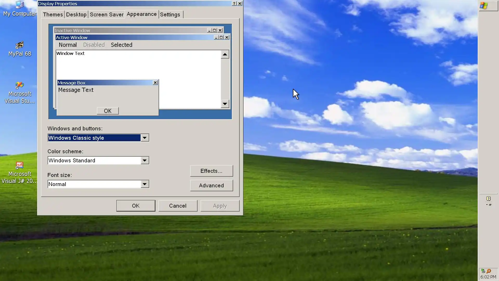Switch to the Screen Saver tab
Viewport: 499px width, 281px height.
(x=107, y=15)
